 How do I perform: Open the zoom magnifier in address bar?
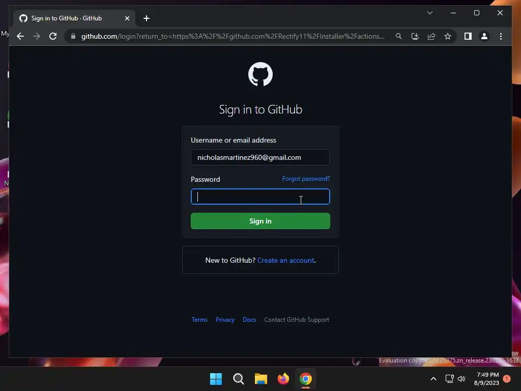click(399, 36)
